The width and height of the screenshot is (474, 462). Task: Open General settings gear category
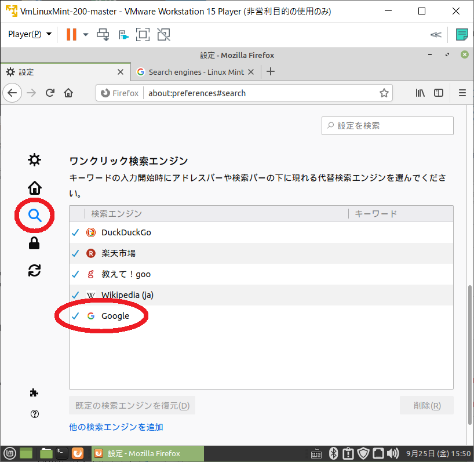point(34,159)
